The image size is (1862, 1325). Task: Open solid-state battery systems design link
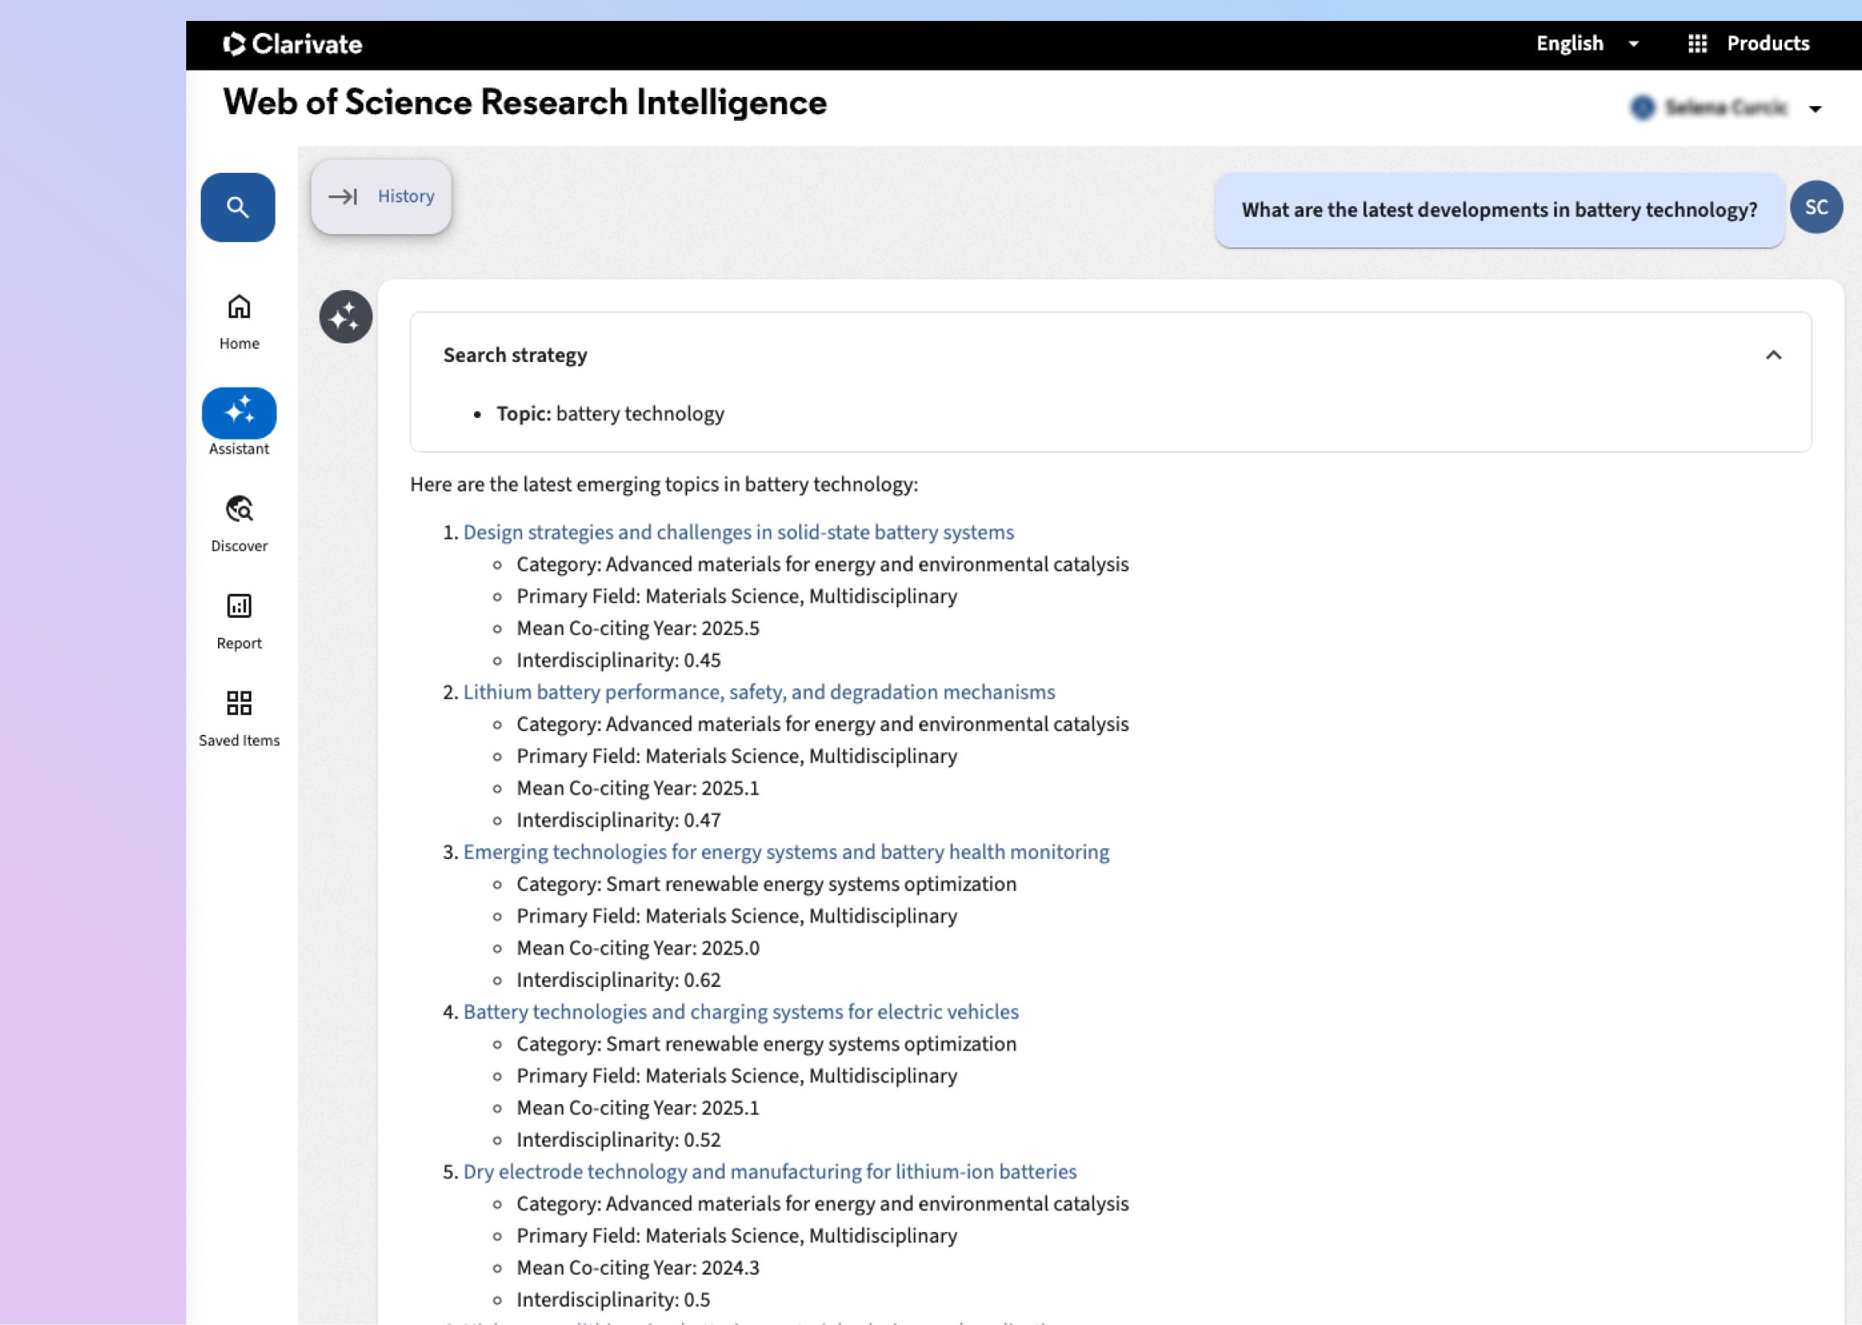(x=738, y=533)
